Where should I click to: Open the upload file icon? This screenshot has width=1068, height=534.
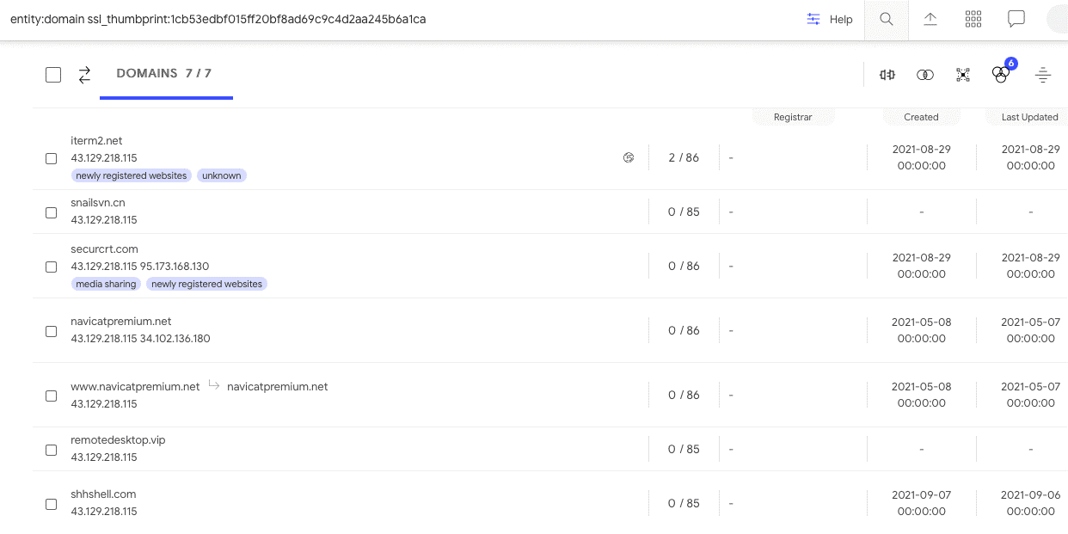930,19
